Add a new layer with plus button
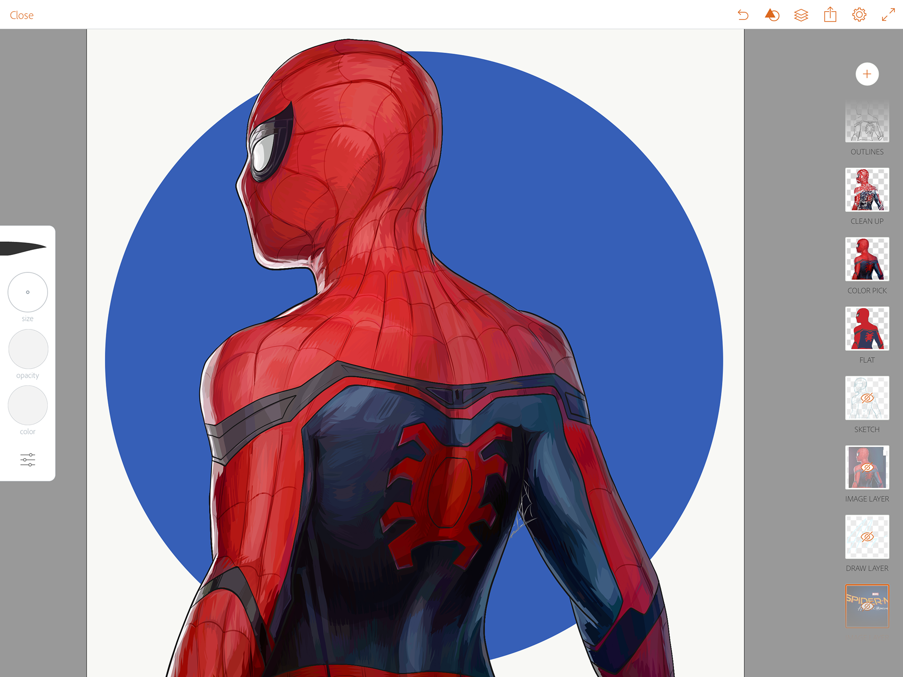Screen dimensions: 903x677 (x=867, y=74)
